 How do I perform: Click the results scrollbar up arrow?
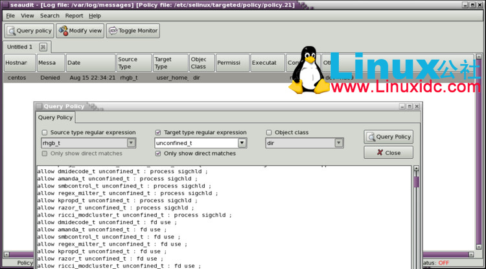point(416,169)
